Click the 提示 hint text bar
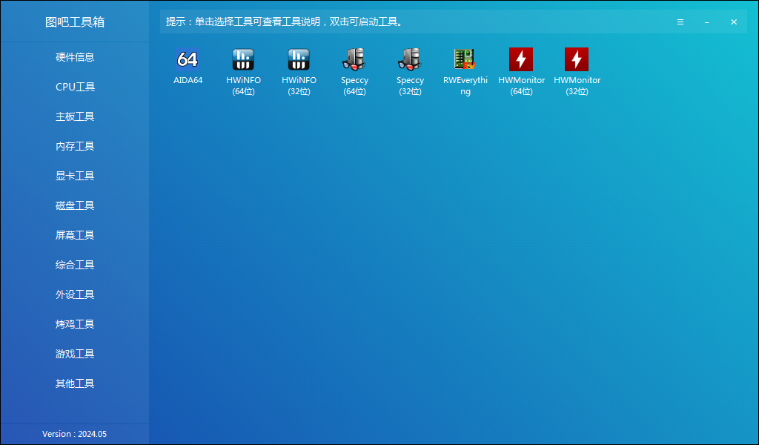The width and height of the screenshot is (759, 445). click(x=285, y=22)
